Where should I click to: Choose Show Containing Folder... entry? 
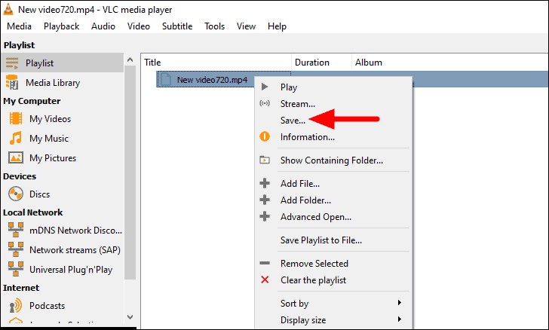333,160
